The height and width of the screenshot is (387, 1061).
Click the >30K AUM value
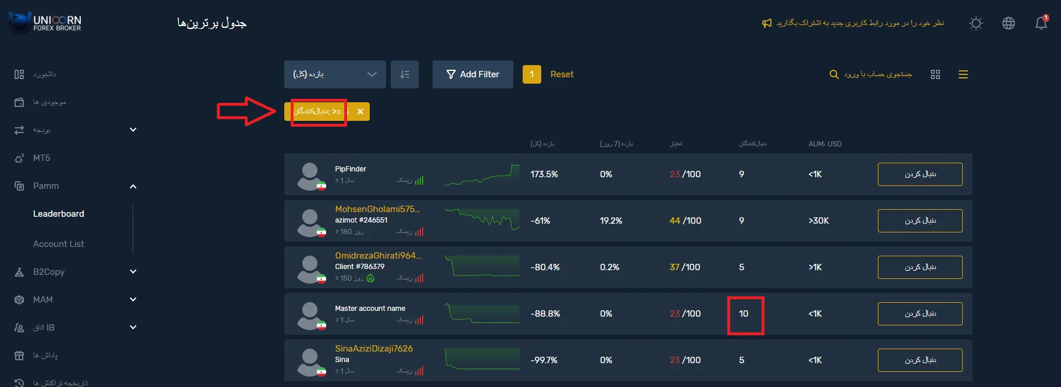click(819, 221)
